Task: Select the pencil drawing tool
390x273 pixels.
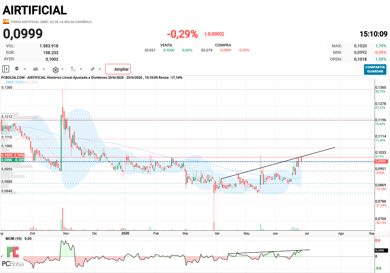Action: (x=92, y=69)
